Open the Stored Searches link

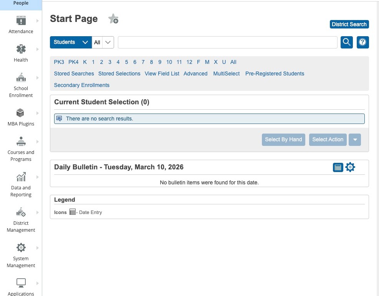tap(74, 74)
